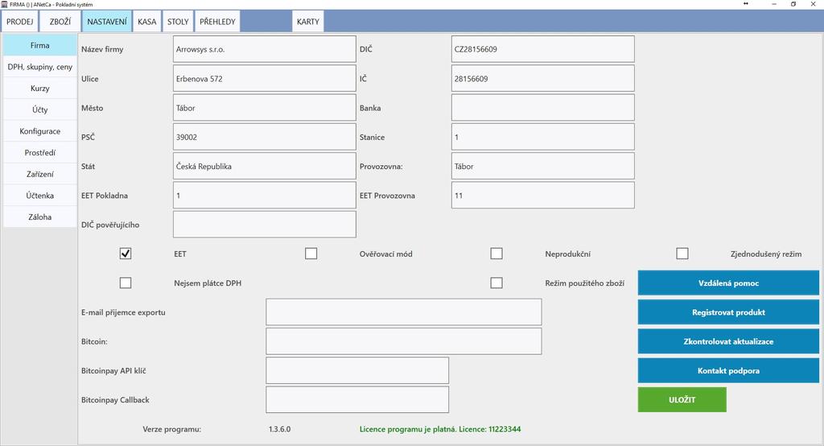Click the Vzdálená pomoc button
The width and height of the screenshot is (824, 446).
[728, 283]
